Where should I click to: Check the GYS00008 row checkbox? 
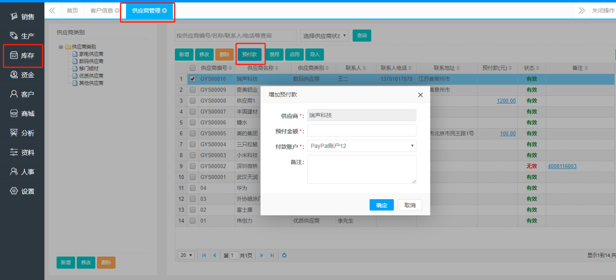click(x=193, y=101)
